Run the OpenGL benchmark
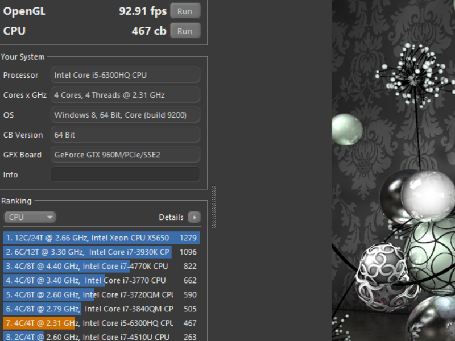Viewport: 455px width, 341px height. 185,11
